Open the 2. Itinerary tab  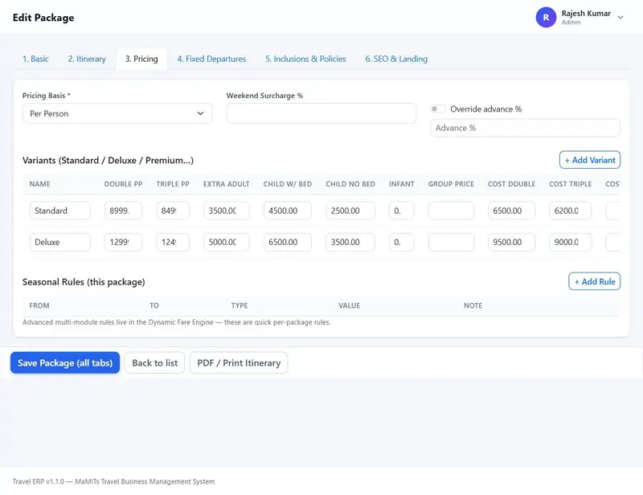click(87, 59)
